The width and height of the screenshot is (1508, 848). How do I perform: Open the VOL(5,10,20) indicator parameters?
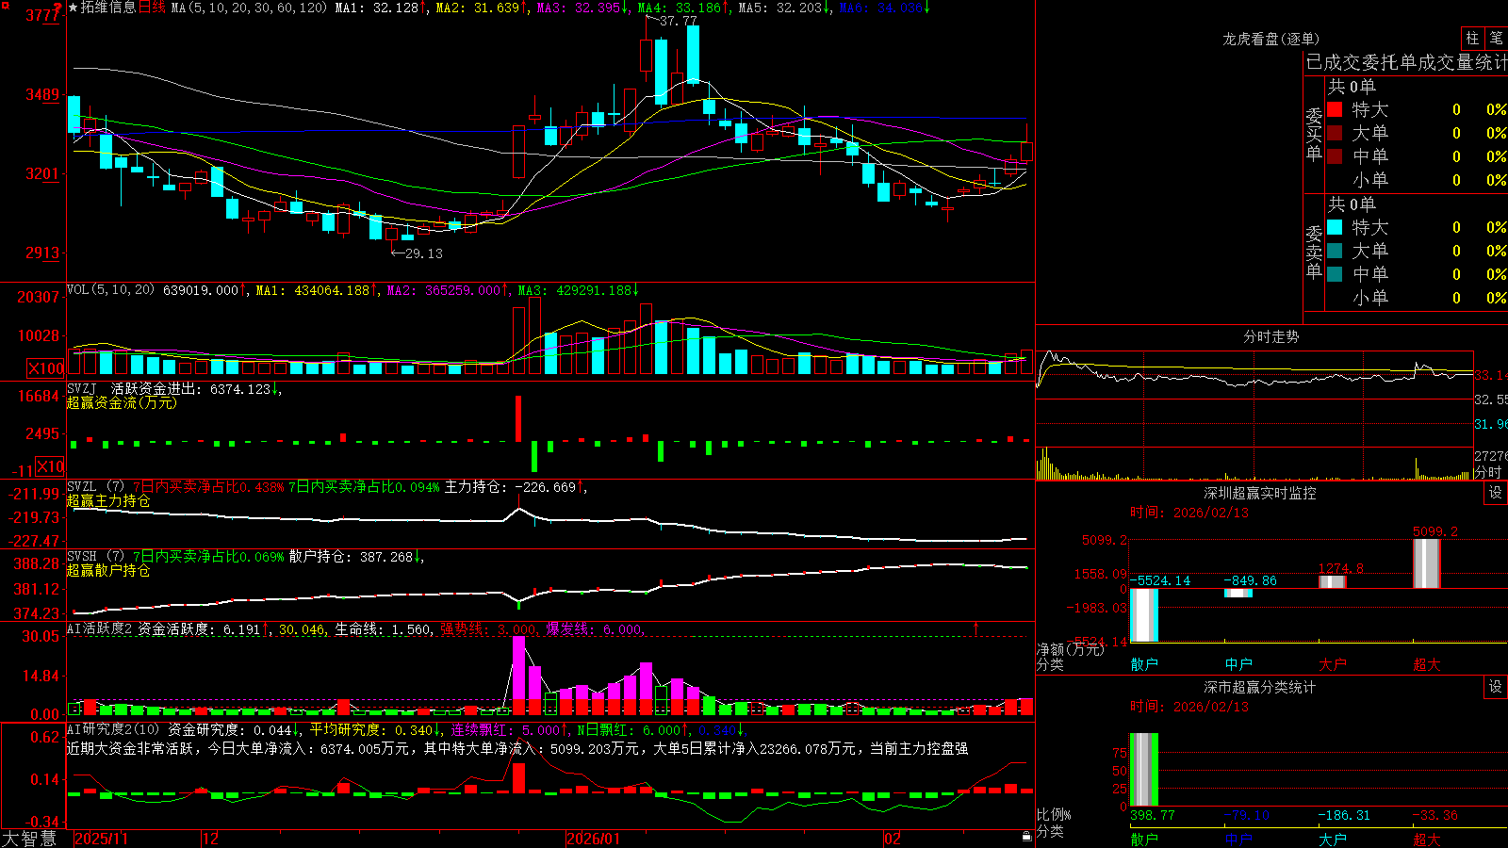(110, 290)
